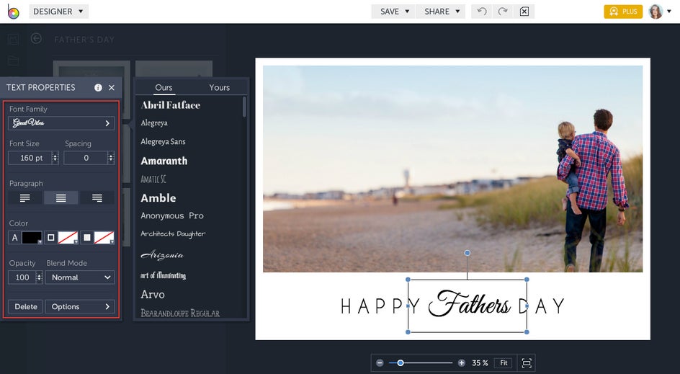Click the Delete button
Image resolution: width=680 pixels, height=374 pixels.
[x=26, y=307]
